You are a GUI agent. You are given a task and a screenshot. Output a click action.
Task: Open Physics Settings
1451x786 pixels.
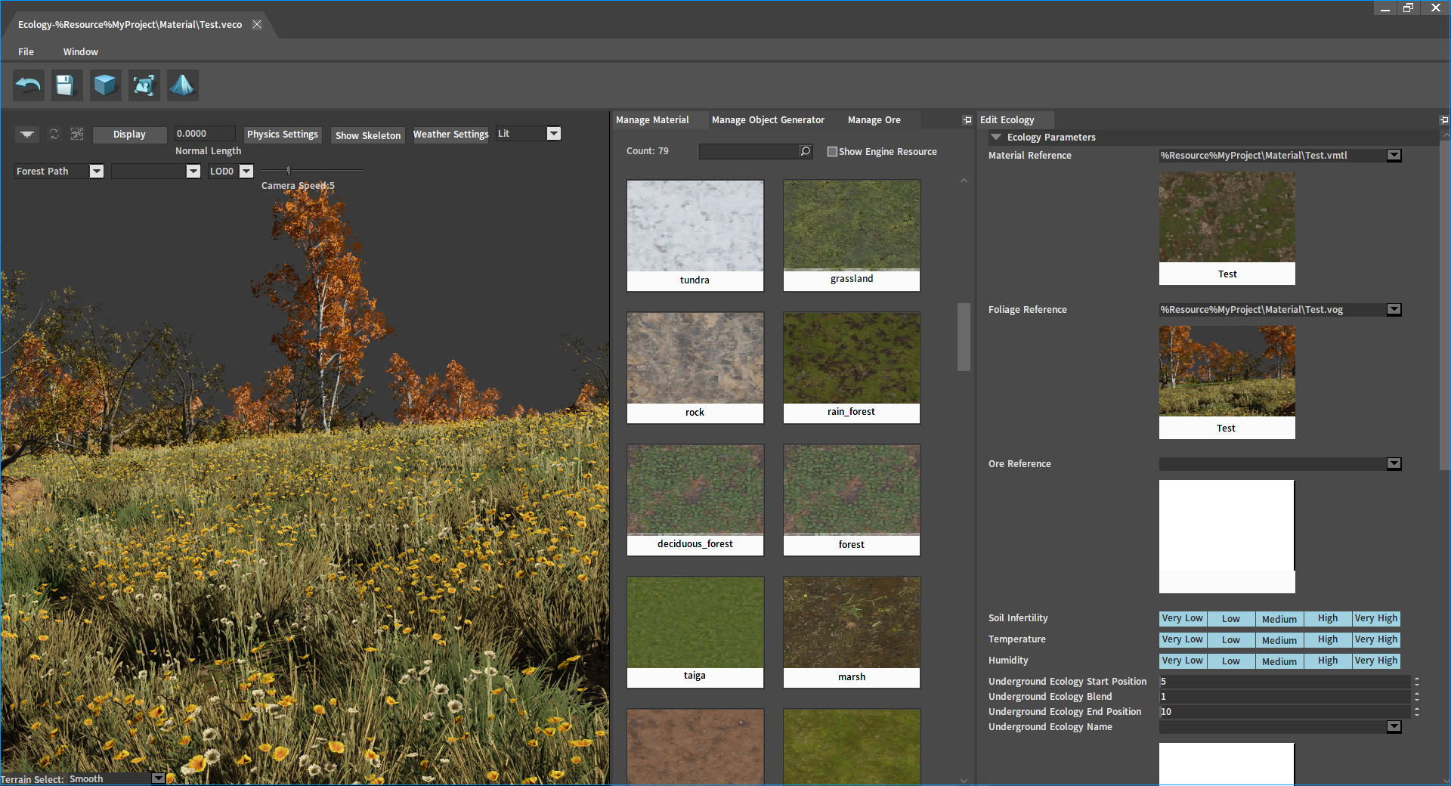tap(283, 135)
